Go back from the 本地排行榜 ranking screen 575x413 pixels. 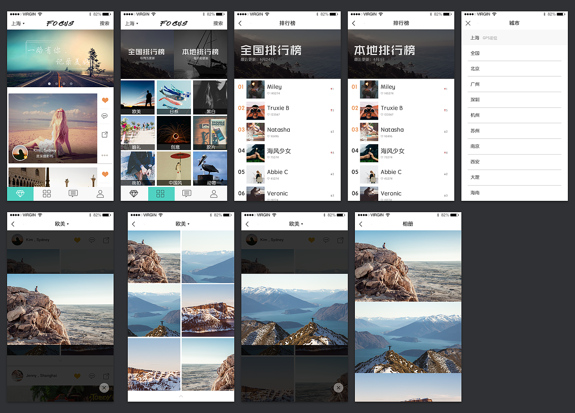click(354, 23)
